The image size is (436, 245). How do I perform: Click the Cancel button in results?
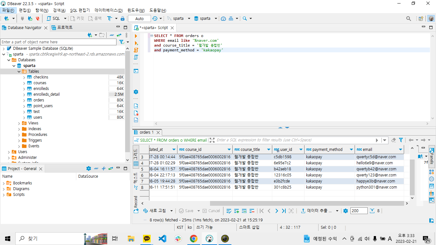(x=211, y=211)
